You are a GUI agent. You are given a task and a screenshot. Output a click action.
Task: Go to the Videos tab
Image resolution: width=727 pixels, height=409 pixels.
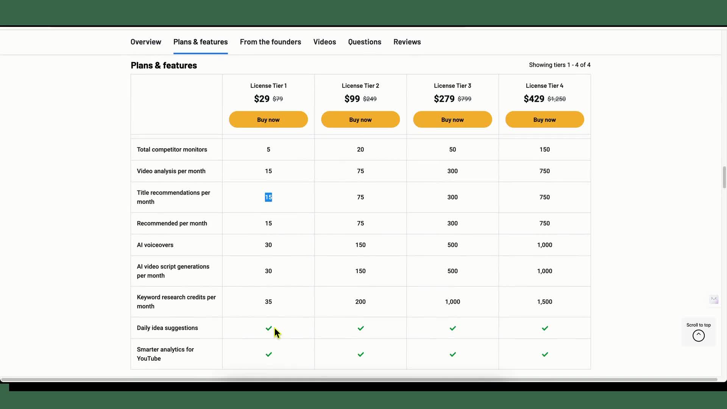pyautogui.click(x=324, y=42)
